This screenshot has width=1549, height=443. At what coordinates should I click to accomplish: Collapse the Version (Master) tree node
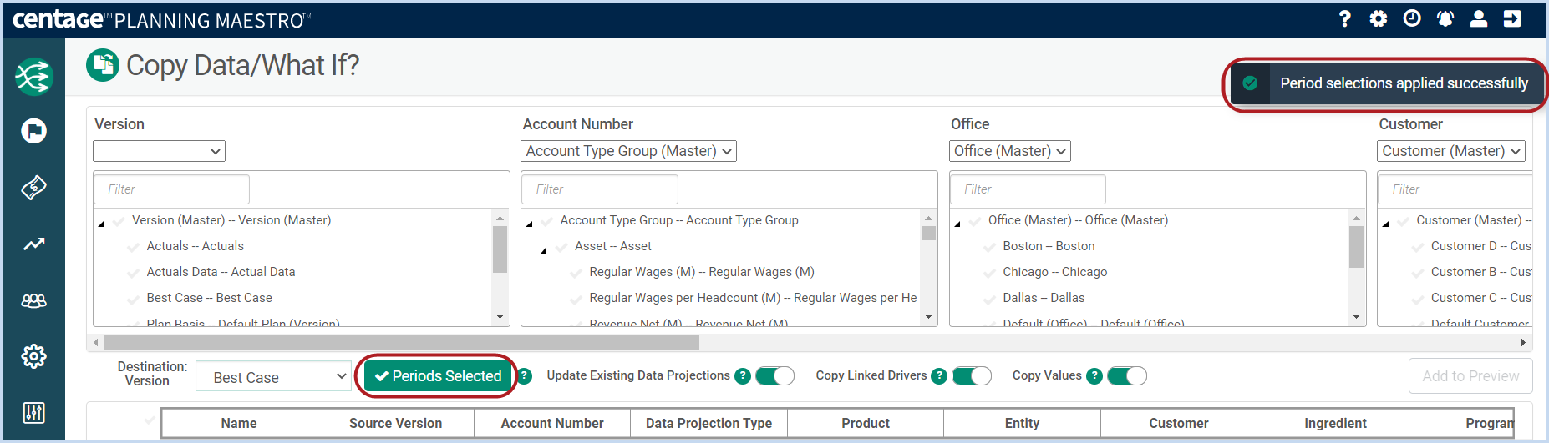(x=101, y=223)
